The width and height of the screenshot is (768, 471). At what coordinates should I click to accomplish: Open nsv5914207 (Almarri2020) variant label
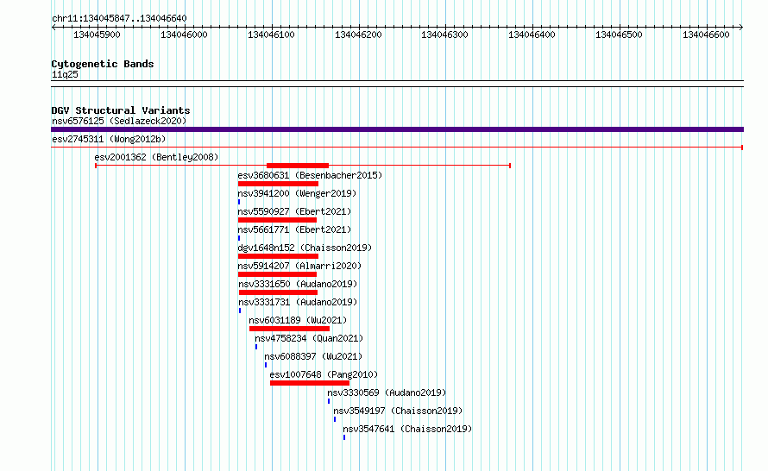[x=299, y=266]
